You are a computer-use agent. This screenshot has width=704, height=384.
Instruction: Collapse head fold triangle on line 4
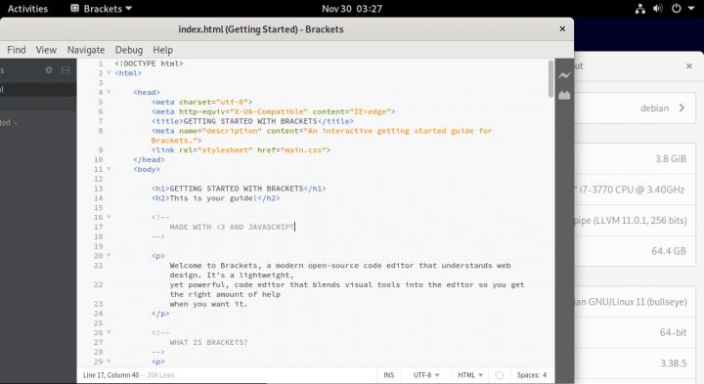click(109, 92)
